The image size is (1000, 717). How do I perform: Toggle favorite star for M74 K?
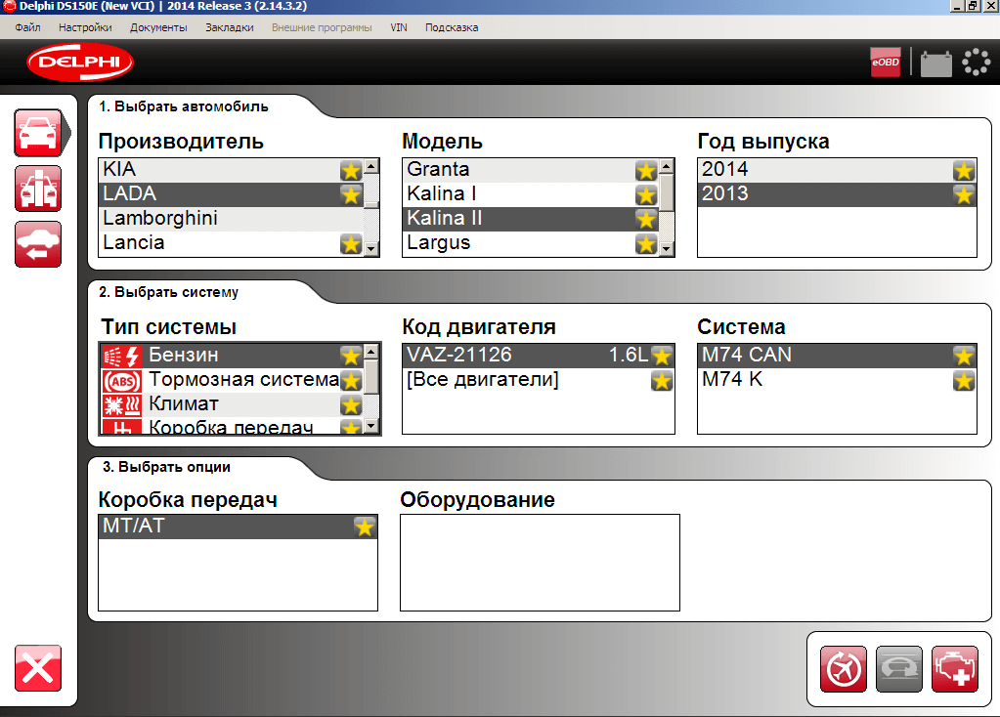coord(964,381)
